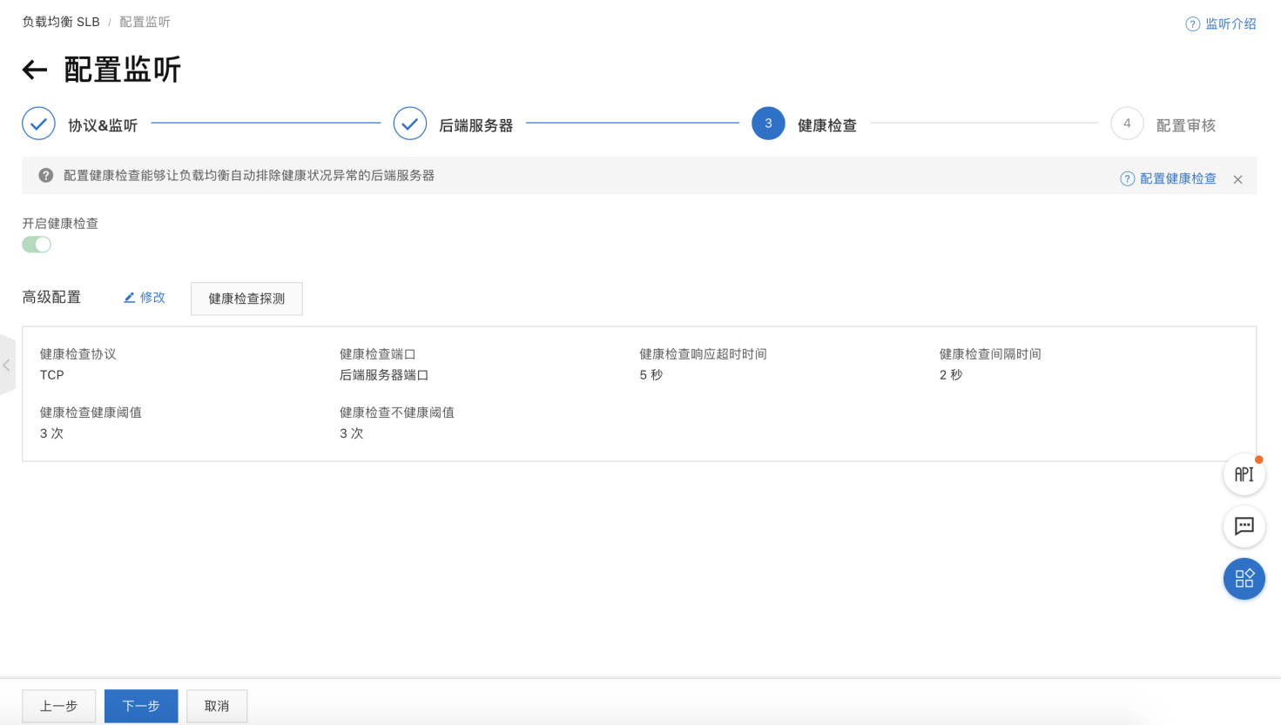Open the API floating button
The height and width of the screenshot is (725, 1281).
pyautogui.click(x=1244, y=474)
